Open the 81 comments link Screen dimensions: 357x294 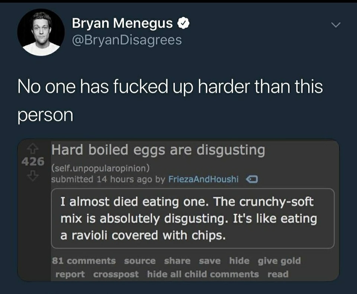[x=84, y=261]
